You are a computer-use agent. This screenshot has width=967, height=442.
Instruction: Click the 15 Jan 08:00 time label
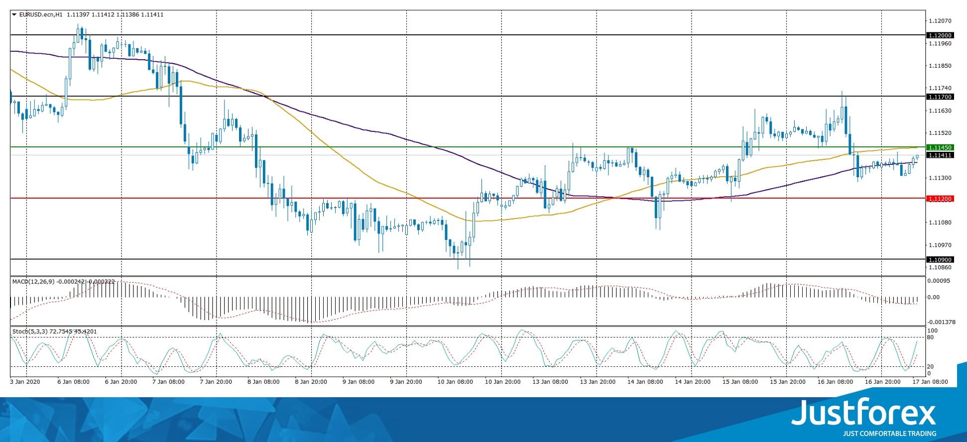pos(740,382)
